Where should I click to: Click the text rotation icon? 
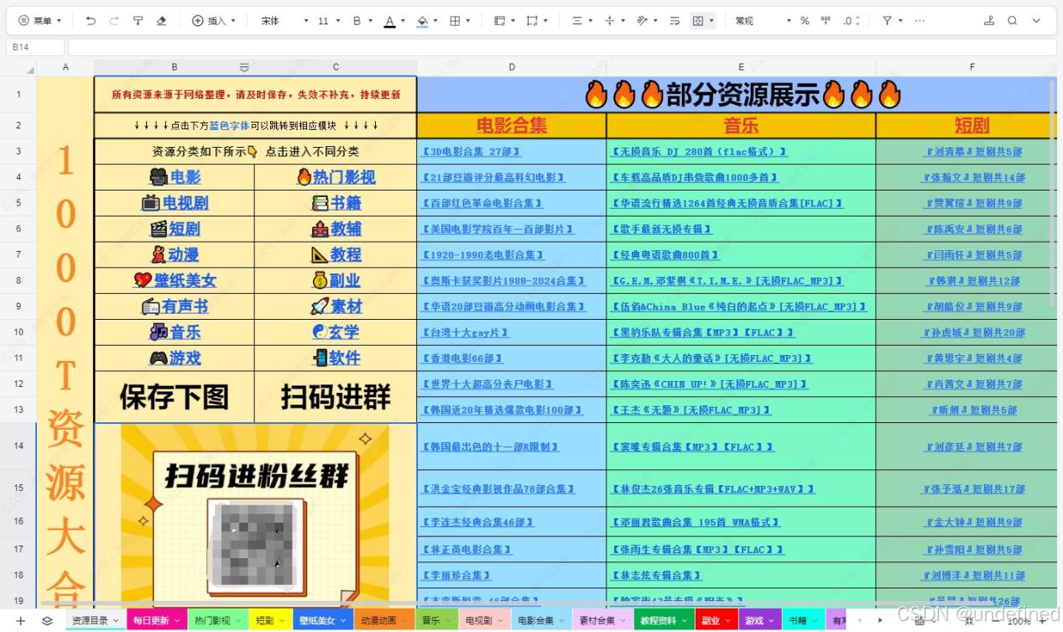(643, 20)
